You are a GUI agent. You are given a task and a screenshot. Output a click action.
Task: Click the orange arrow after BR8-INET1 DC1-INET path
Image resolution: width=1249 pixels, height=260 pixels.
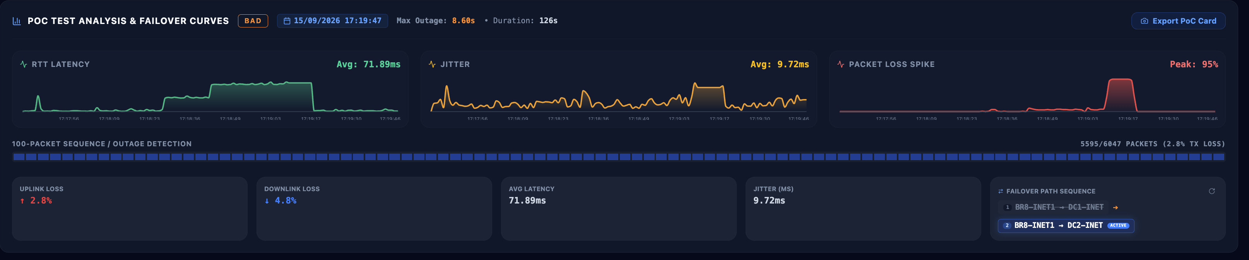(1115, 207)
